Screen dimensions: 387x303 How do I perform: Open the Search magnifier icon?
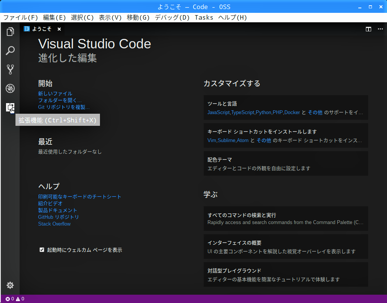coord(10,51)
